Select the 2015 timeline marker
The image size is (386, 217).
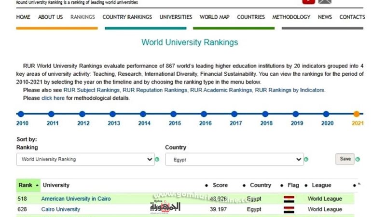pyautogui.click(x=174, y=114)
